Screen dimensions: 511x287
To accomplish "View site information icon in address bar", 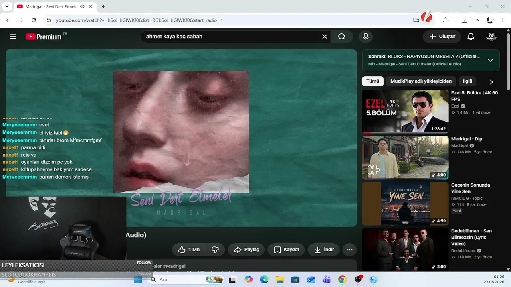I will pos(49,20).
